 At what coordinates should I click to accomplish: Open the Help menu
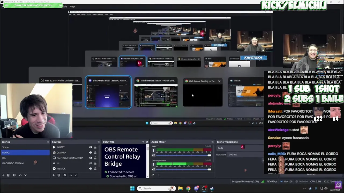[72, 6]
